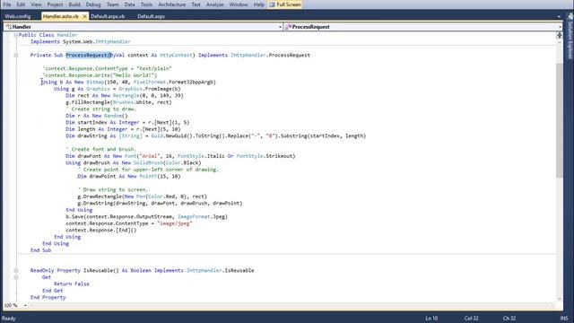Select the Handler.ashx.vb tab
574x323 pixels.
coord(60,16)
